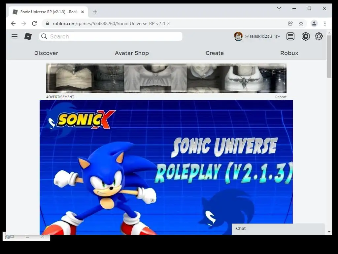Reload the page with the refresh icon
Screen dimensions: 338x254
click(34, 23)
